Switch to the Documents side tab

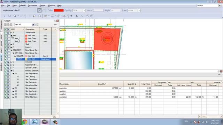(x=1, y=26)
